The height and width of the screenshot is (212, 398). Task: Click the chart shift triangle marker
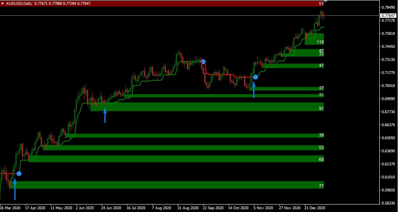(x=326, y=2)
